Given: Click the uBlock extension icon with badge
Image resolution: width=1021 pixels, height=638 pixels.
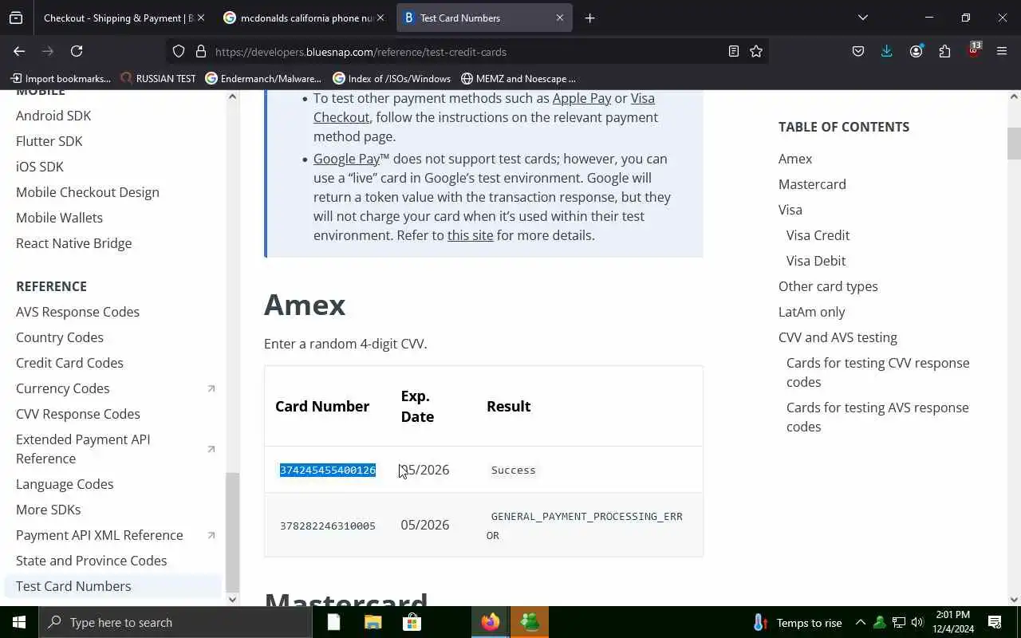Looking at the screenshot, I should 973,49.
